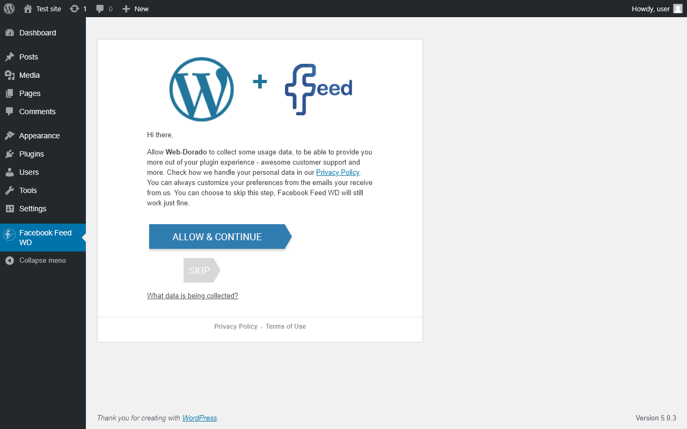Open 'What data is being collected?' link
This screenshot has width=687, height=429.
tap(192, 295)
